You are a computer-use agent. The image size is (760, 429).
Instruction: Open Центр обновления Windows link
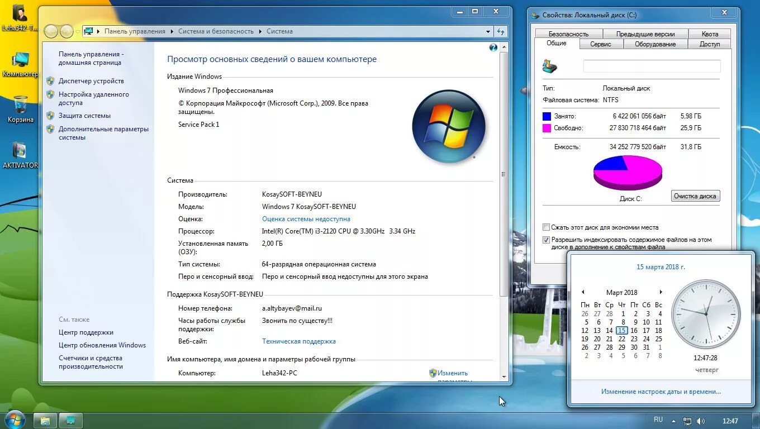[102, 345]
